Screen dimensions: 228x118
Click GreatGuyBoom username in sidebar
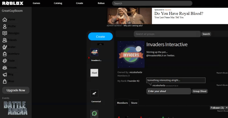tap(12, 11)
